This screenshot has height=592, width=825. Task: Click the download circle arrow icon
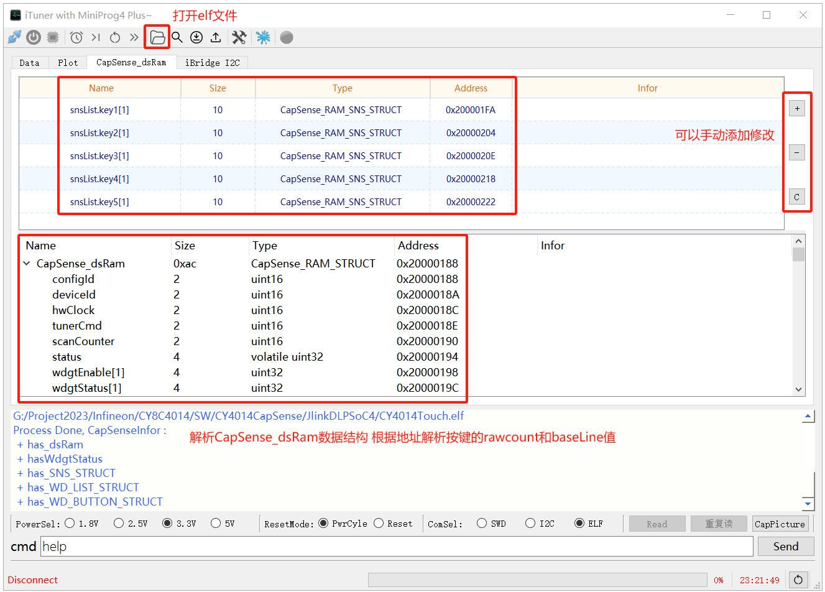196,37
